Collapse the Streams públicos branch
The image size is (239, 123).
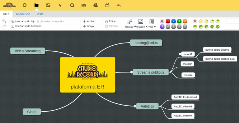[131, 72]
